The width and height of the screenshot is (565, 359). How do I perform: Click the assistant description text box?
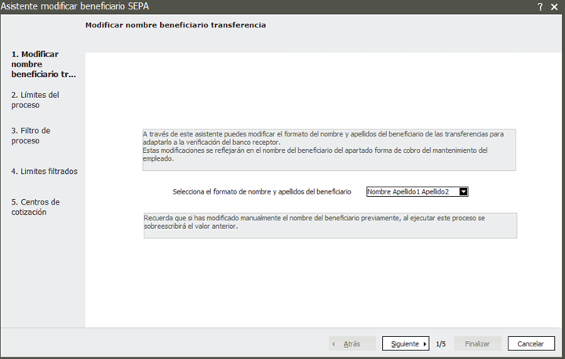[x=329, y=149]
